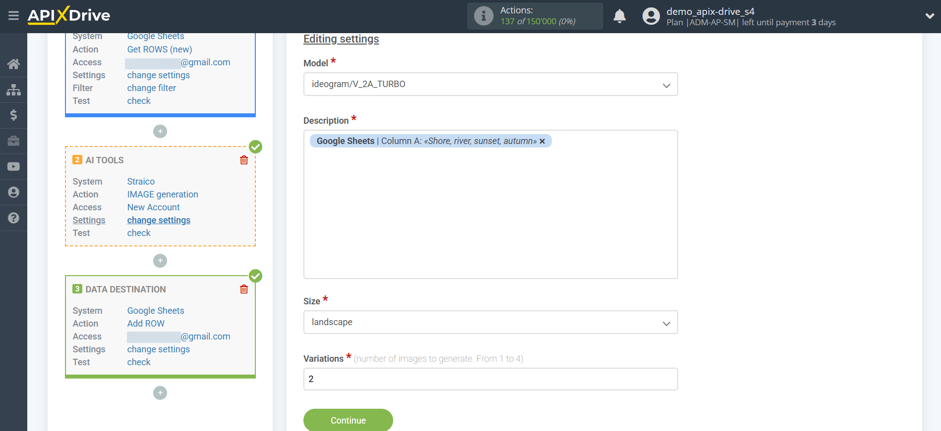Viewport: 941px width, 431px height.
Task: Click the Add ROW action link
Action: 146,324
